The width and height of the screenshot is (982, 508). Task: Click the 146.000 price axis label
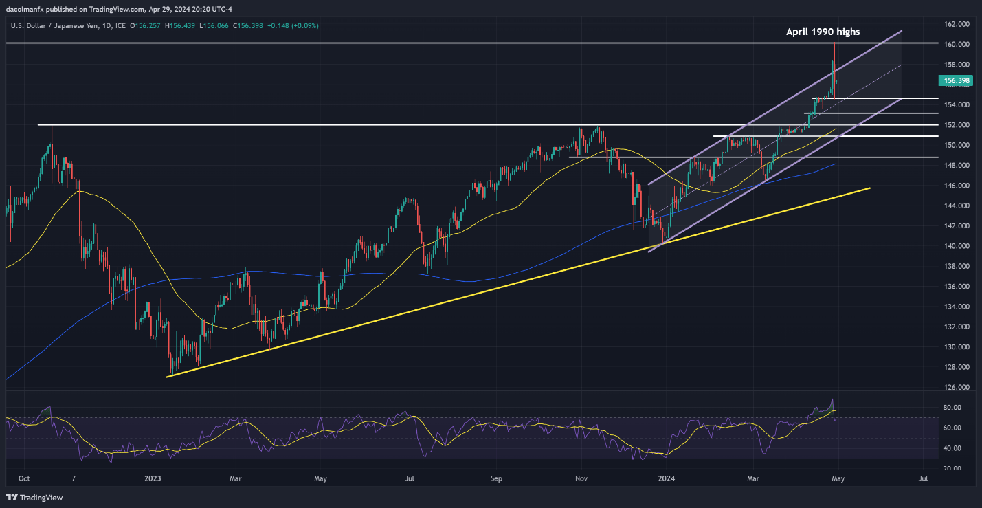957,186
